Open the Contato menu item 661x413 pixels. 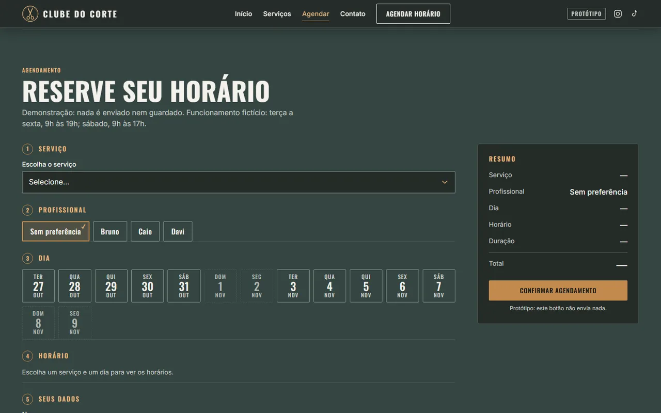coord(353,14)
